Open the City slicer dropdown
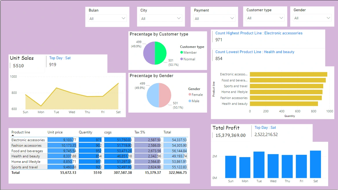The image size is (338, 190). pyautogui.click(x=161, y=18)
